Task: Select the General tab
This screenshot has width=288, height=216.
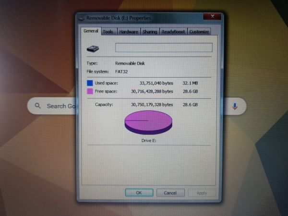Action: click(x=91, y=31)
